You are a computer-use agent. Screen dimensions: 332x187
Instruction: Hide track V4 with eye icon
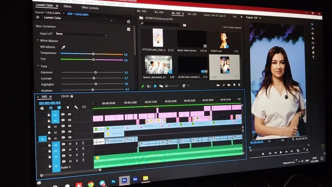click(69, 120)
